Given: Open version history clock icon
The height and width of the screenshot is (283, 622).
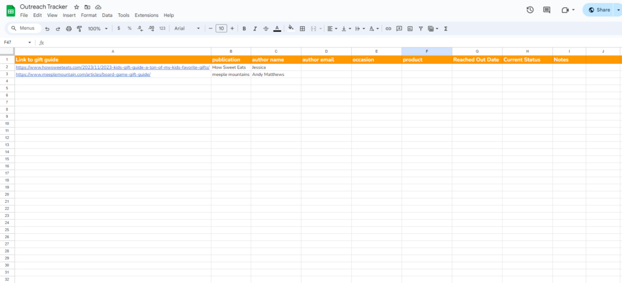Looking at the screenshot, I should pos(530,10).
